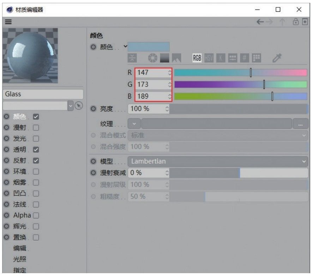Open the color swatches grid icon
Screen dimensions: 312x276
257,58
